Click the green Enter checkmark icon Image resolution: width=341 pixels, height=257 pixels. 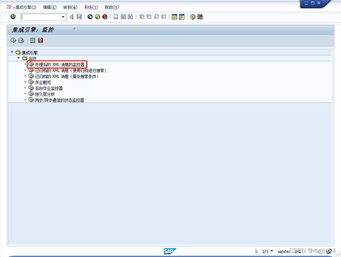(x=13, y=17)
